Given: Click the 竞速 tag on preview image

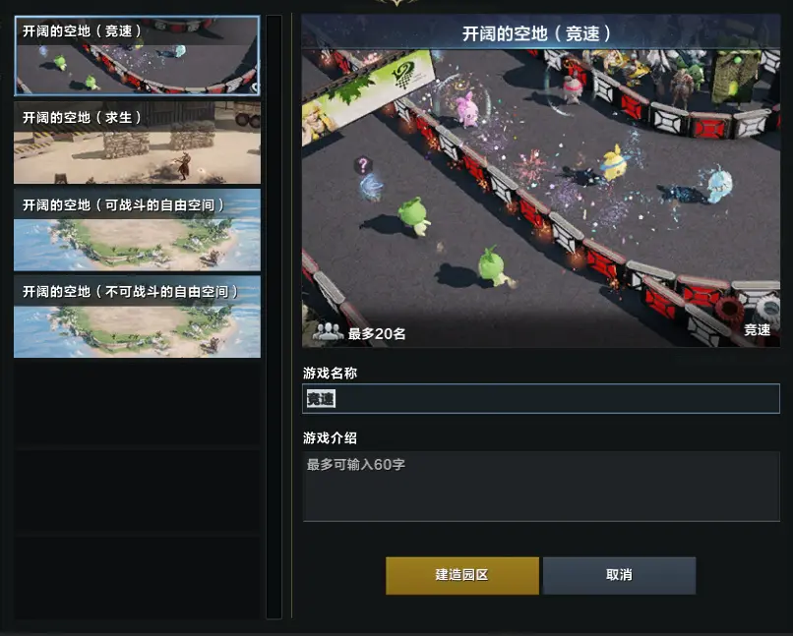Looking at the screenshot, I should pos(757,330).
